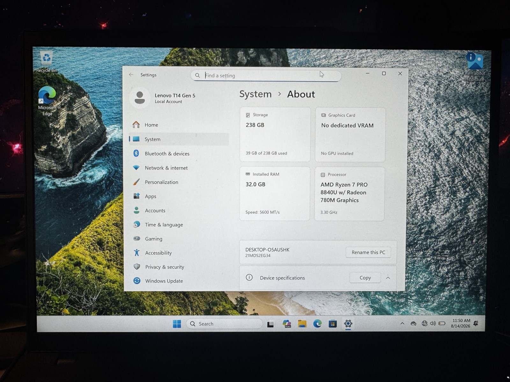
Task: Open Network & internet settings
Action: point(179,168)
